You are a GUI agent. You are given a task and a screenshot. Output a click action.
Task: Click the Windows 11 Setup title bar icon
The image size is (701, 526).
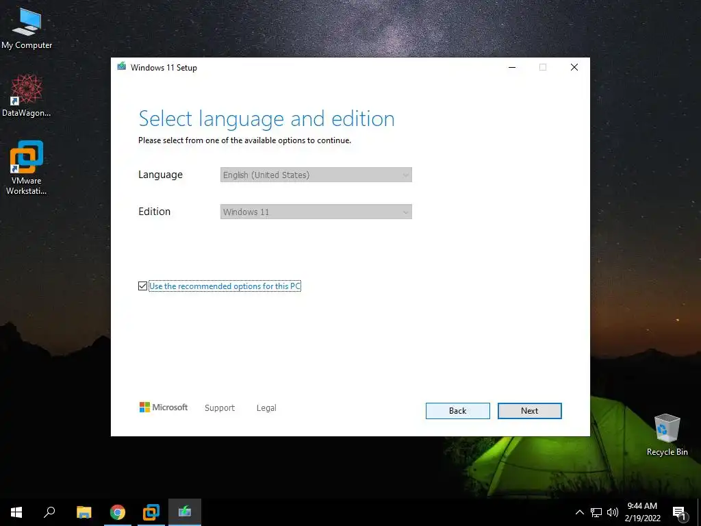122,67
